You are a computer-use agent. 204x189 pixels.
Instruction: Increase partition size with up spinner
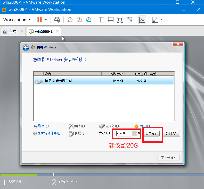point(134,132)
